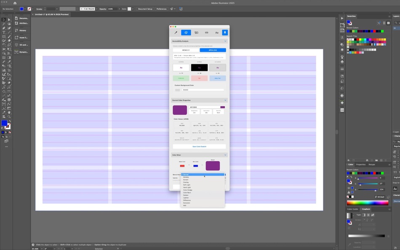The width and height of the screenshot is (400, 250).
Task: Click the blue Fill color box in toolbar
Action: click(x=4, y=123)
